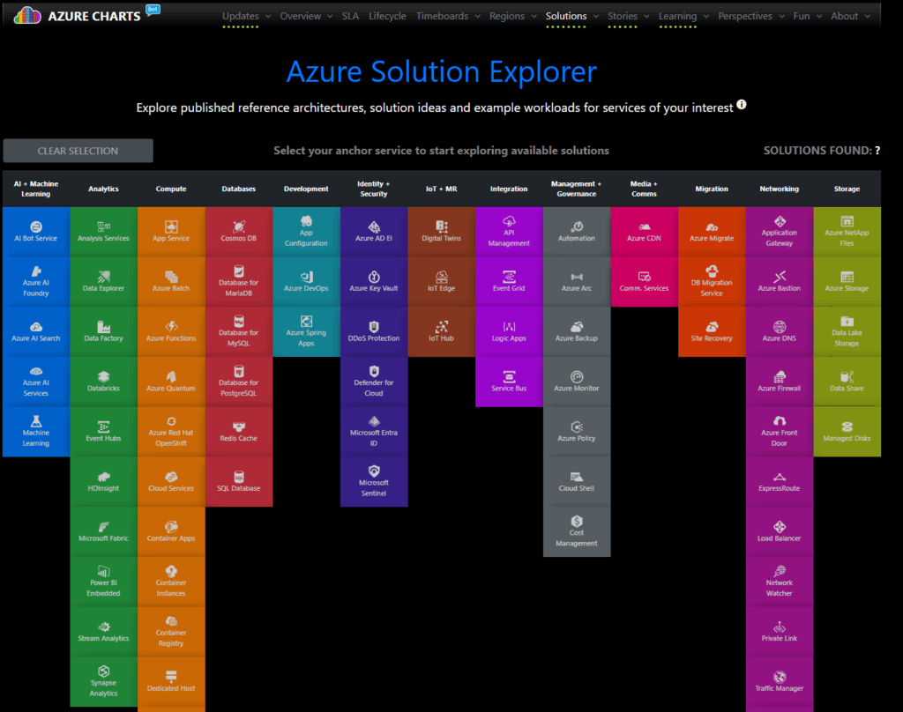Viewport: 903px width, 712px height.
Task: Select the Cost Management tile
Action: [x=577, y=532]
